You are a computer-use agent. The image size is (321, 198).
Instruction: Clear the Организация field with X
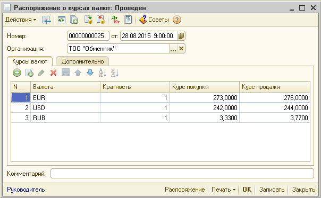point(181,49)
